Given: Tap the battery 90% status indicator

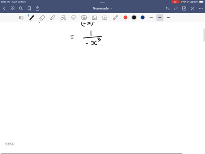Looking at the screenshot, I should tap(199, 2).
